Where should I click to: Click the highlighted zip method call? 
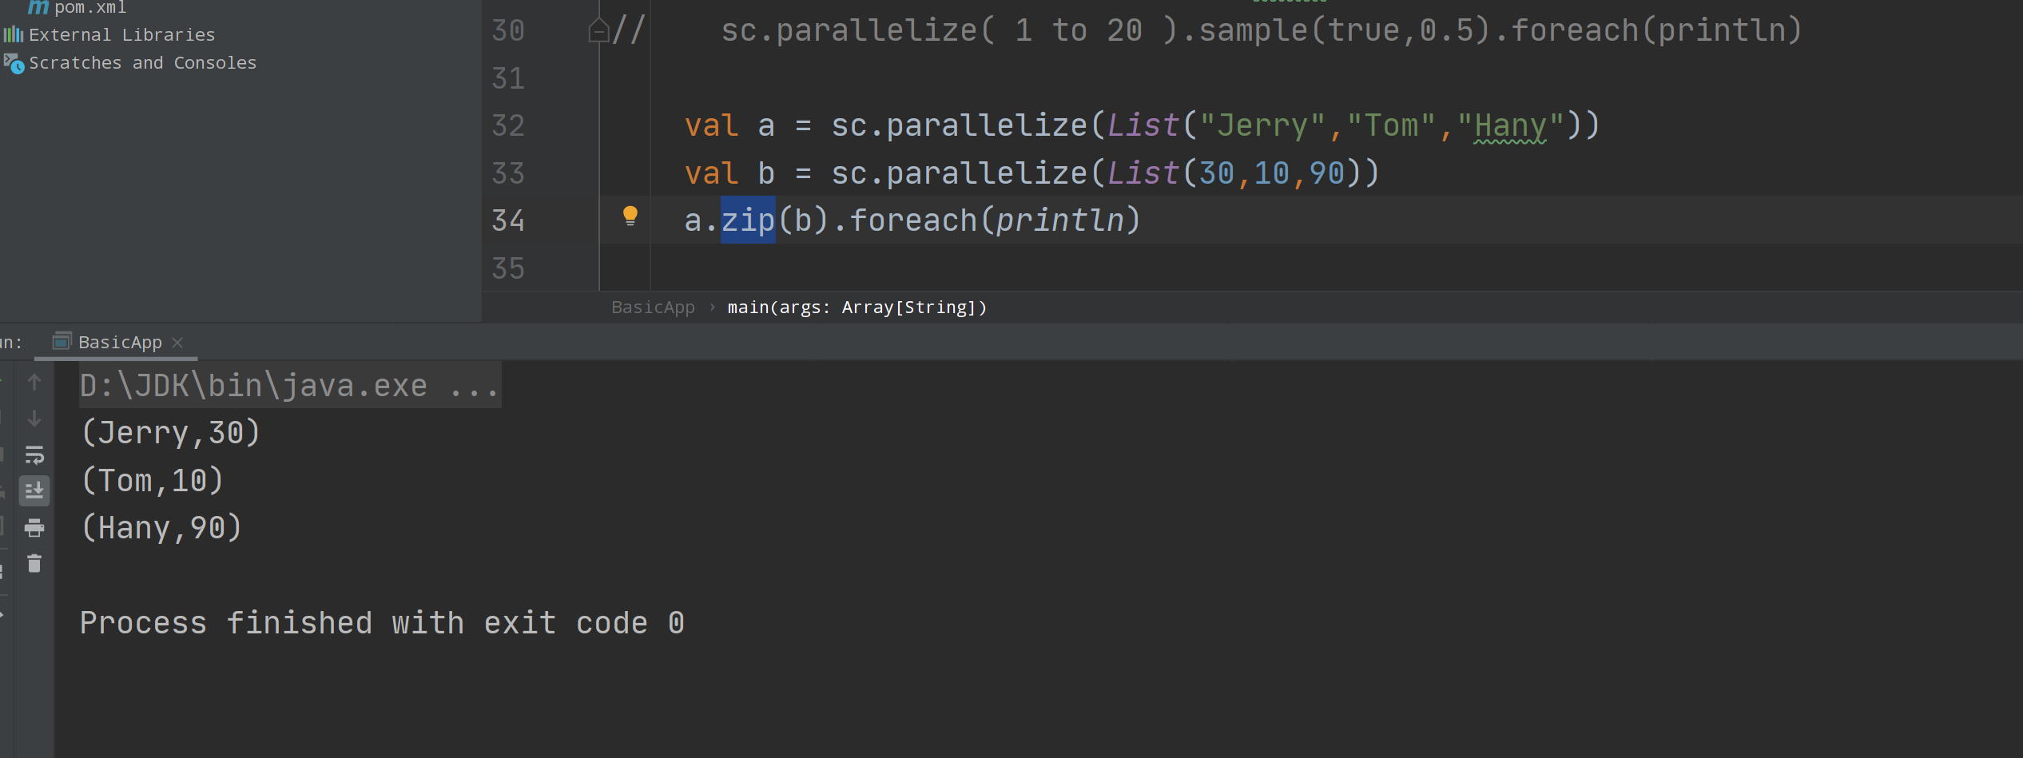pyautogui.click(x=748, y=220)
